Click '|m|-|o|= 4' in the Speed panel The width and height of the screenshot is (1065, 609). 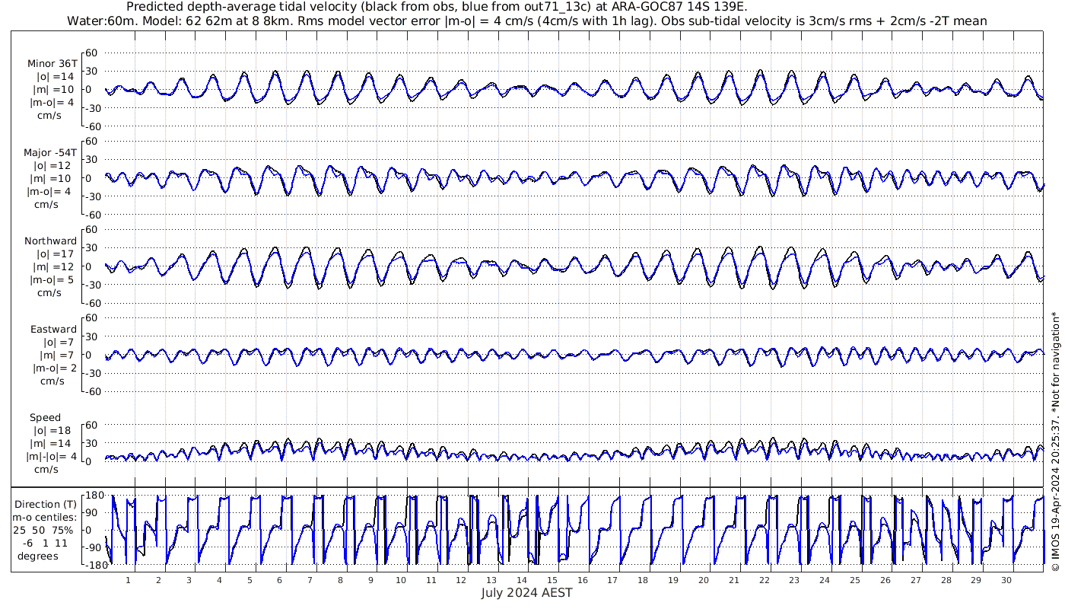coord(52,457)
